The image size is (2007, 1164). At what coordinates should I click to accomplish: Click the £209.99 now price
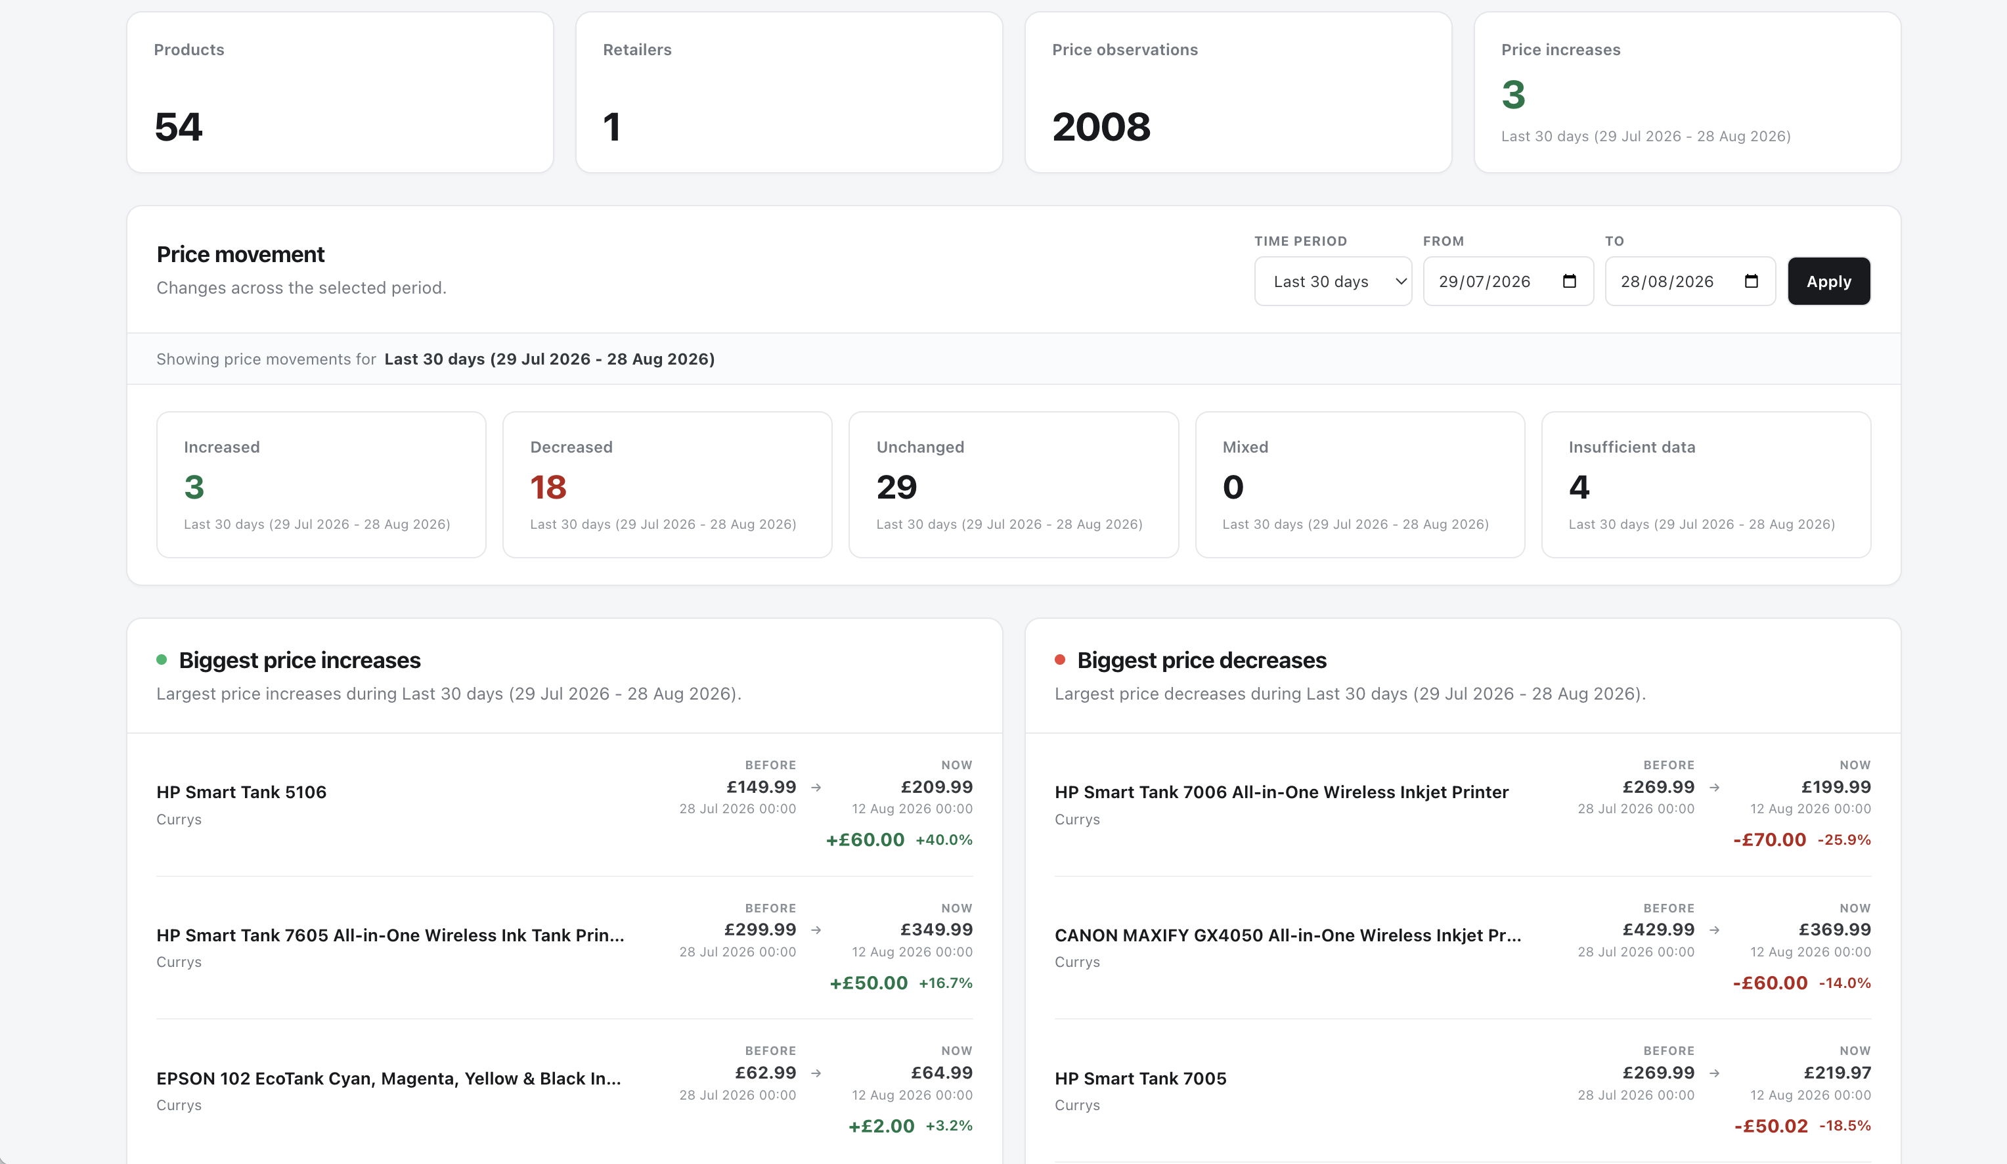937,787
